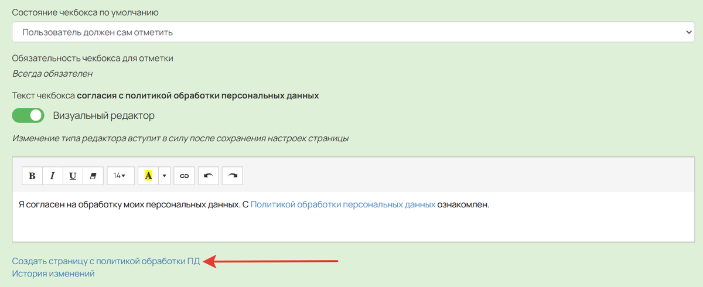Insert a hyperlink with the link icon
Screen dimensions: 703x287
(185, 176)
